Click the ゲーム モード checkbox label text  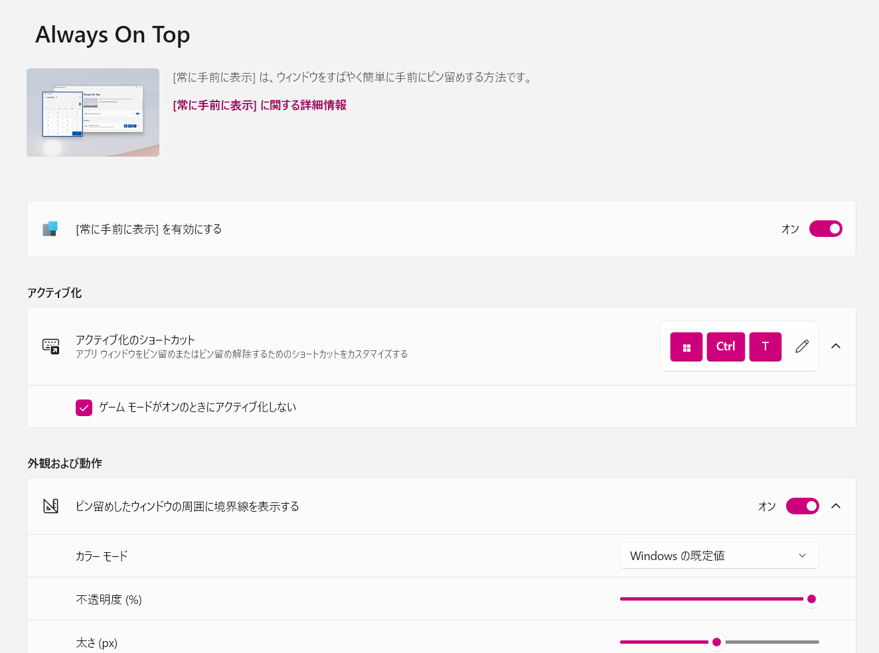198,407
